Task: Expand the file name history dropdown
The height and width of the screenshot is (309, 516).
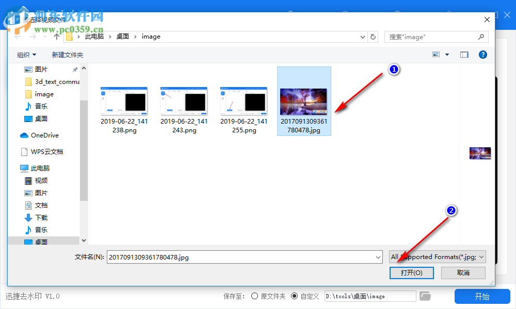Action: pos(378,257)
